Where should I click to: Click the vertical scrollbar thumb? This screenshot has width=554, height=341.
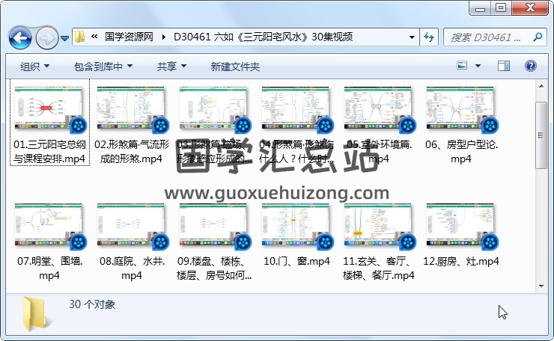pyautogui.click(x=541, y=135)
